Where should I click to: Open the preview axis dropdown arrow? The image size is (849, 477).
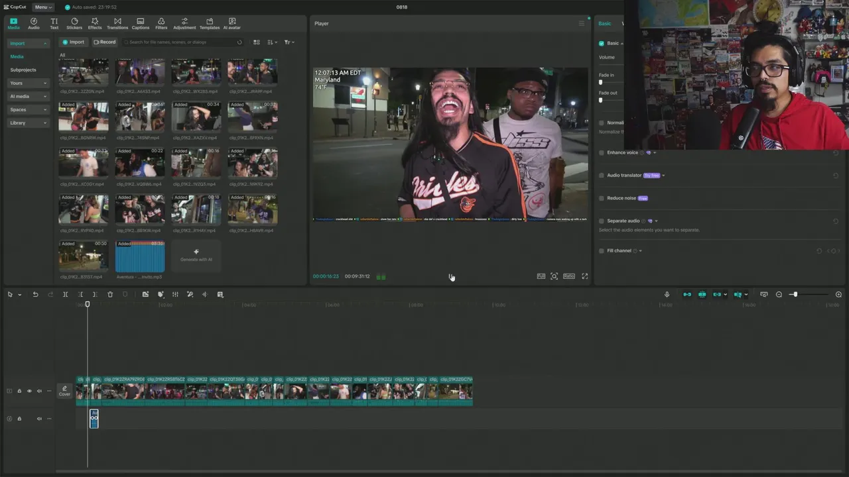tap(746, 295)
